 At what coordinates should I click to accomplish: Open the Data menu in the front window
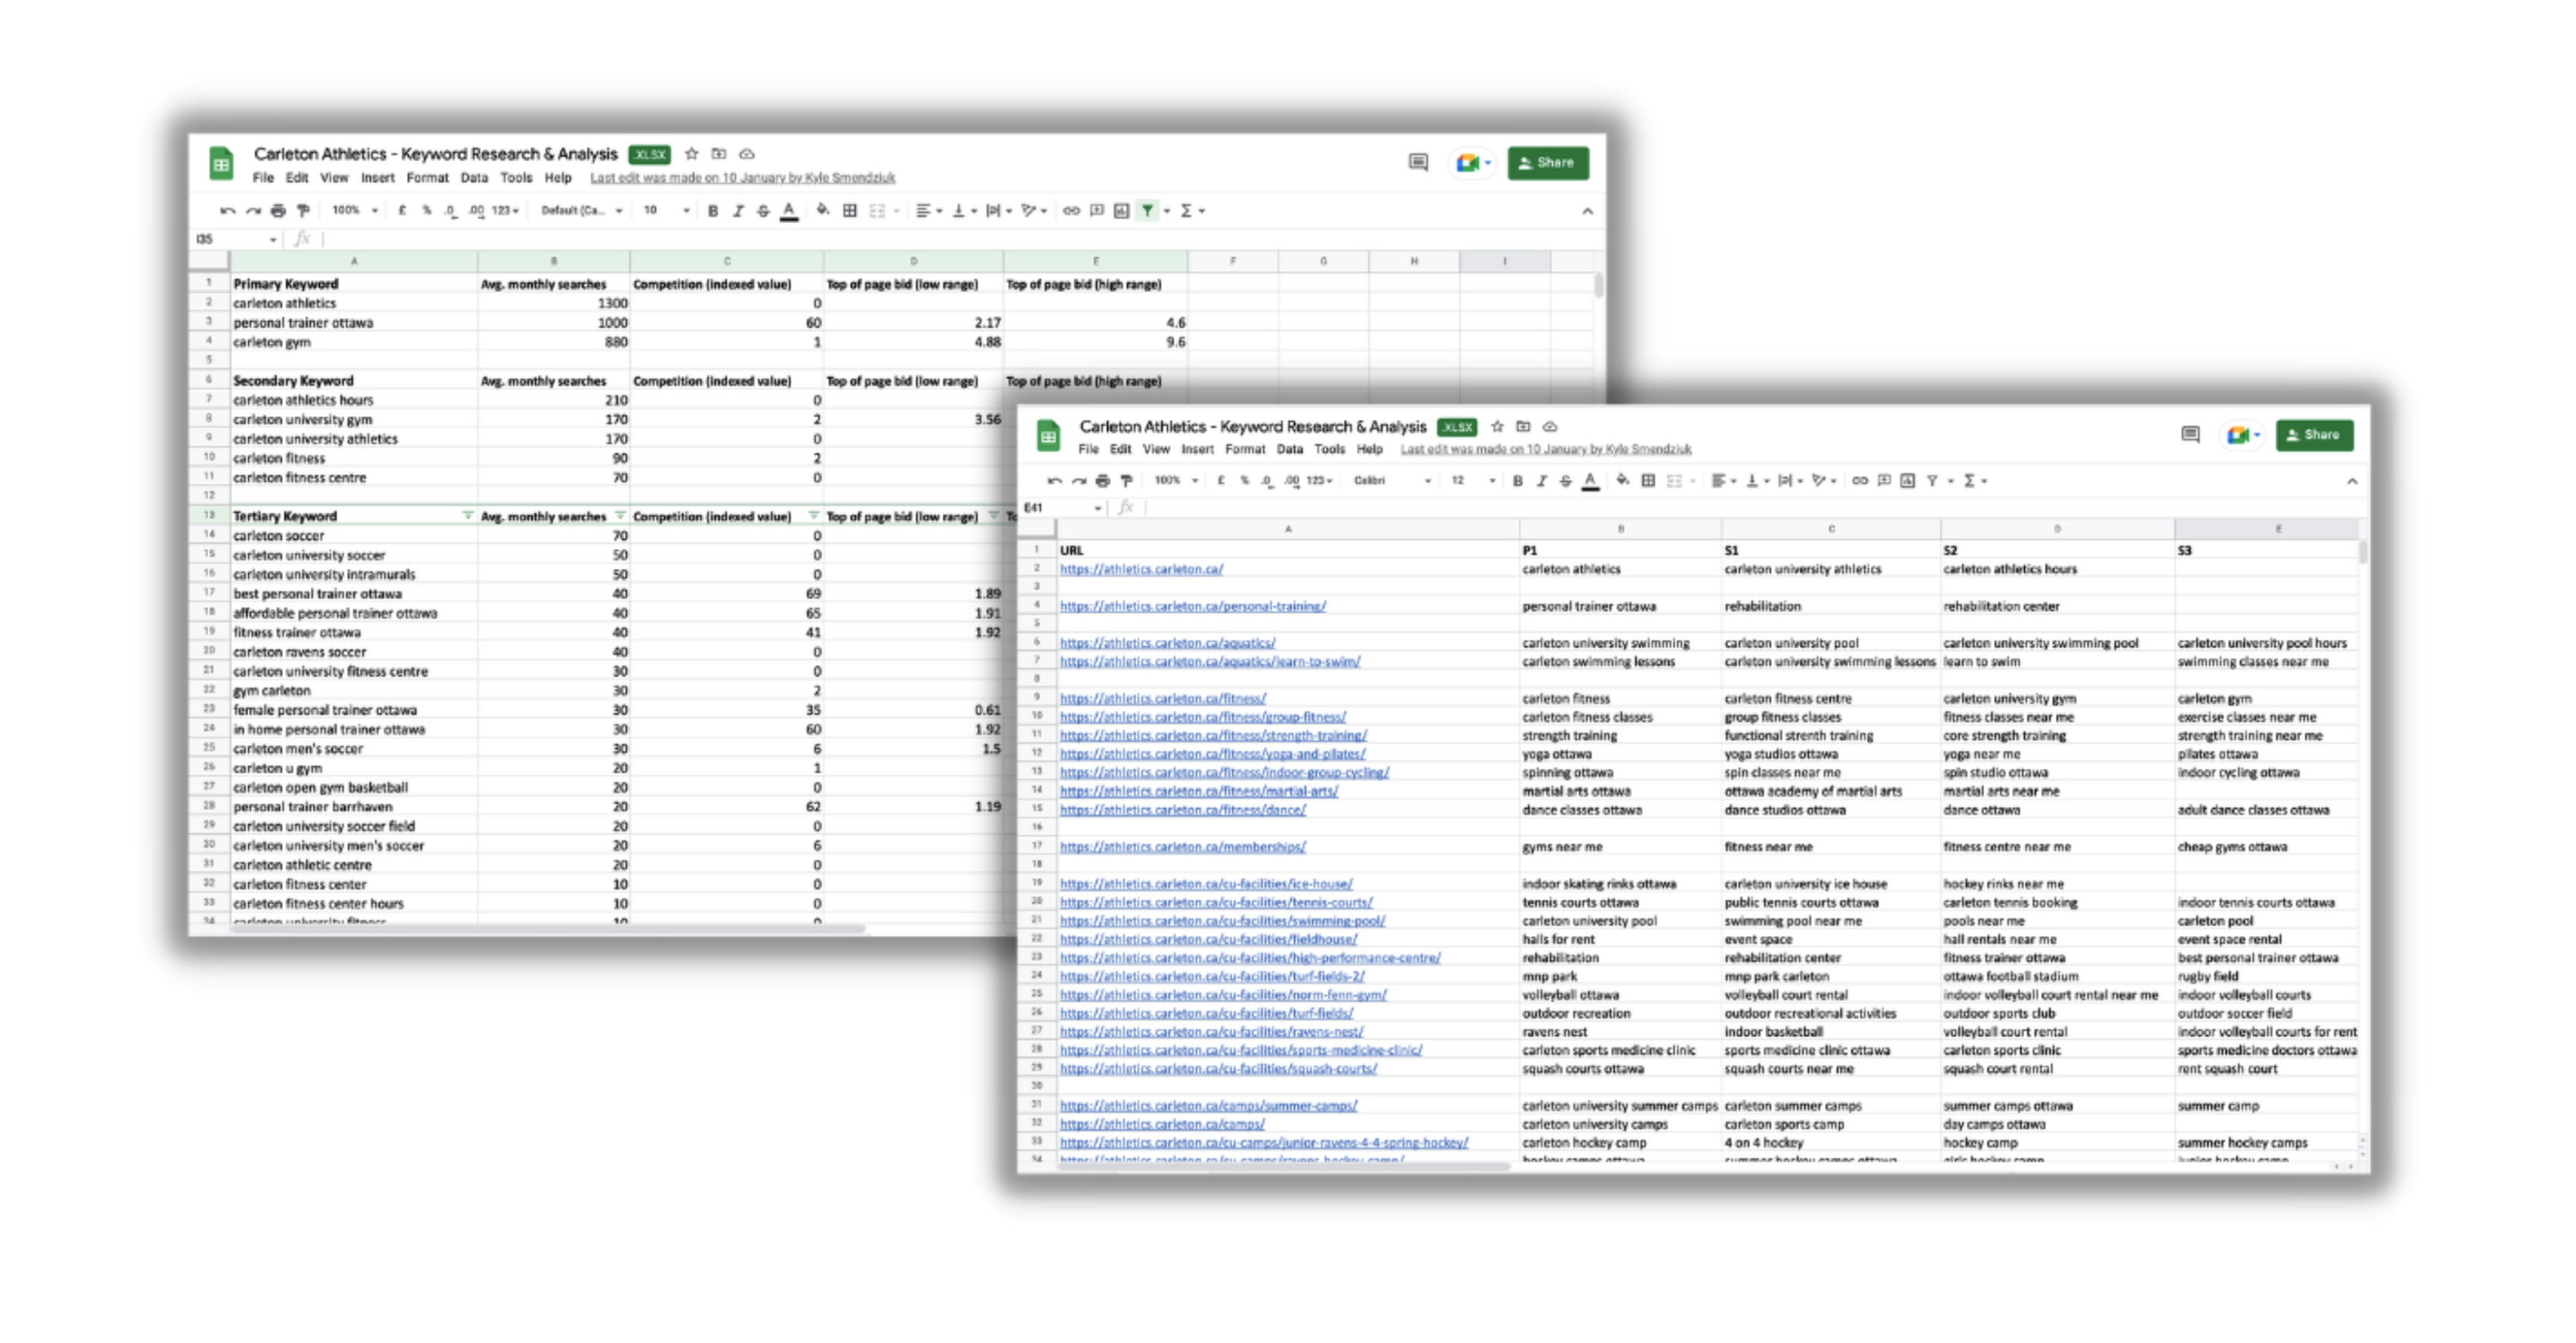tap(1289, 450)
